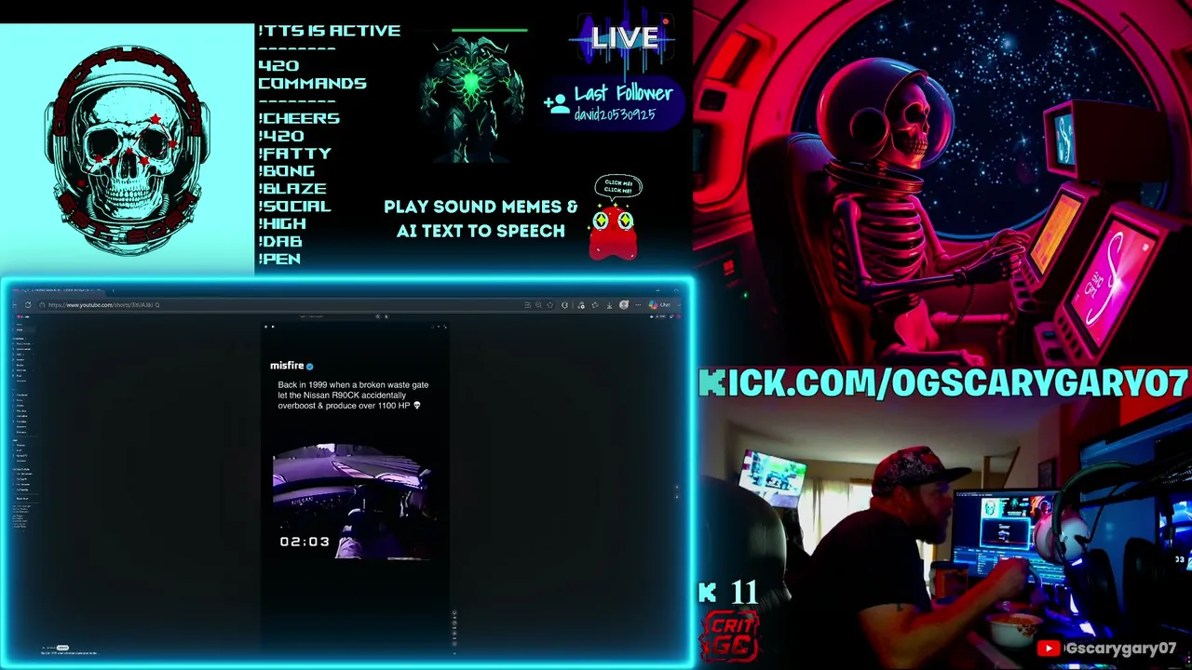Click the YouTube search magnifier button
The height and width of the screenshot is (670, 1192).
(x=378, y=316)
